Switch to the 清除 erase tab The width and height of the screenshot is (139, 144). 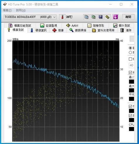coord(126,30)
